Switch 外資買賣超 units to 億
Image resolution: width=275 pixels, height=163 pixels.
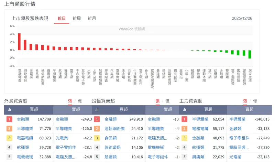[80, 101]
